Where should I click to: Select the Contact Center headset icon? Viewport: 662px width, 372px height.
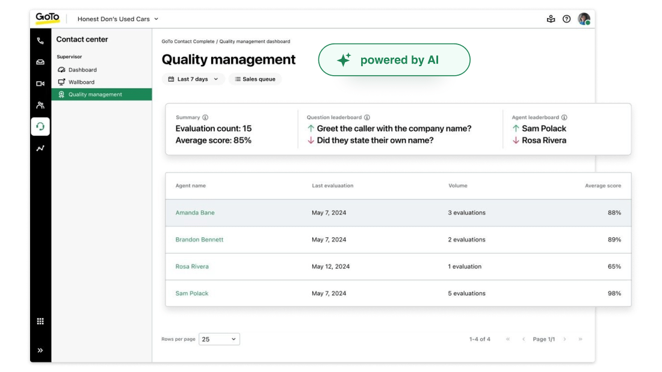pos(40,126)
